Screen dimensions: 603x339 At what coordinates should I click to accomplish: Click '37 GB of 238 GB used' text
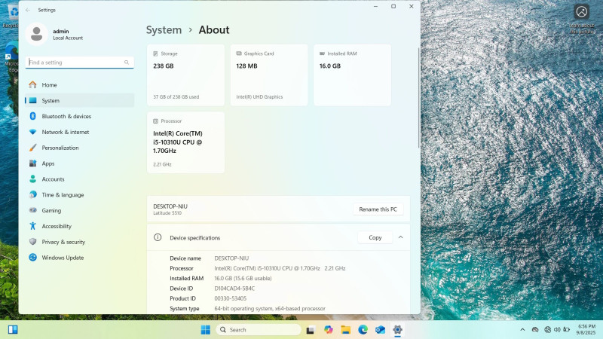[x=176, y=97]
